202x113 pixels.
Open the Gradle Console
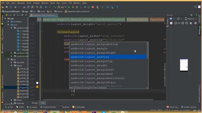[189, 107]
